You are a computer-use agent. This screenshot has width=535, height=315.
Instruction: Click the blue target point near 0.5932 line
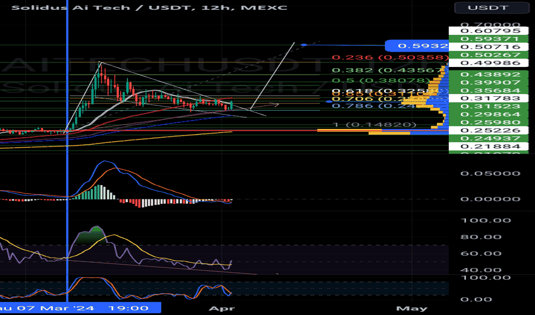304,45
